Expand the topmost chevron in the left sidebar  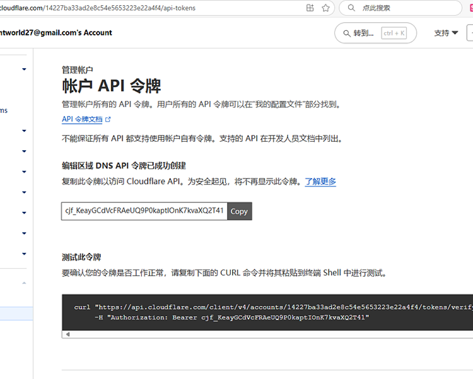click(x=24, y=69)
